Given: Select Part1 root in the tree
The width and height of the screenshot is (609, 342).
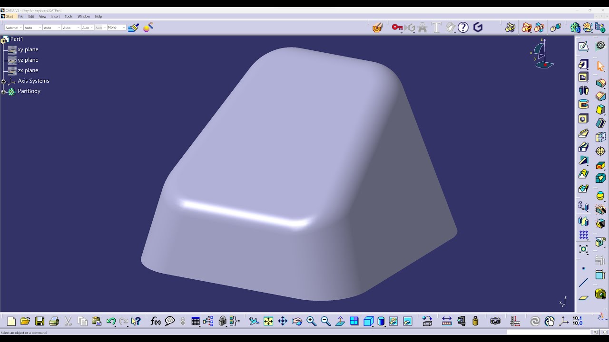Looking at the screenshot, I should (x=17, y=39).
